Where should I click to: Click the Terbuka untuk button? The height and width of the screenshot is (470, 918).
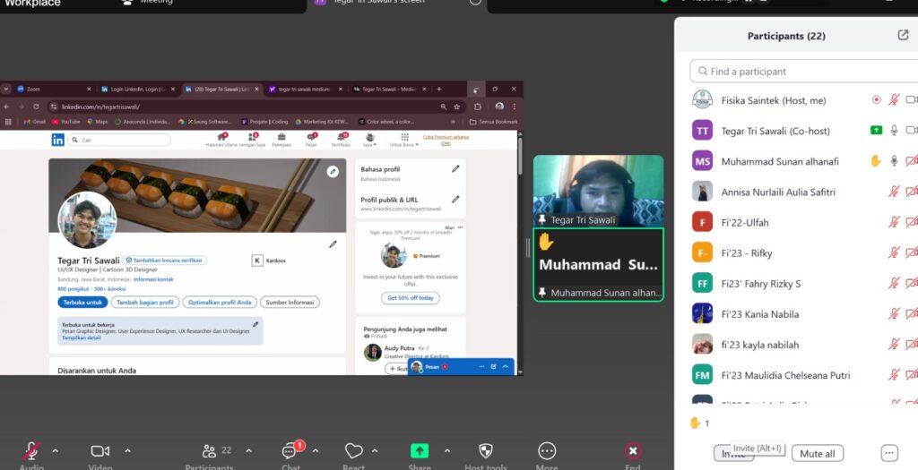click(x=82, y=303)
